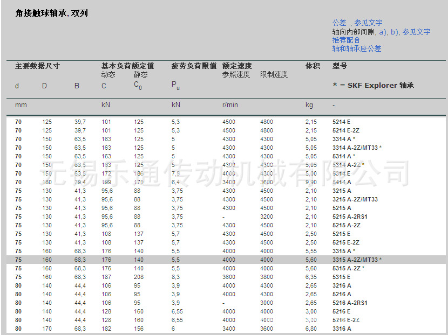Select model 3215 A-2Z/MT33
The image size is (448, 335).
[x=355, y=199]
